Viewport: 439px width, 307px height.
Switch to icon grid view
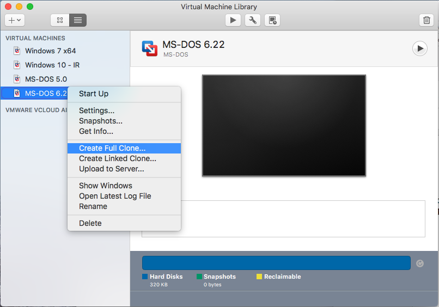click(59, 20)
